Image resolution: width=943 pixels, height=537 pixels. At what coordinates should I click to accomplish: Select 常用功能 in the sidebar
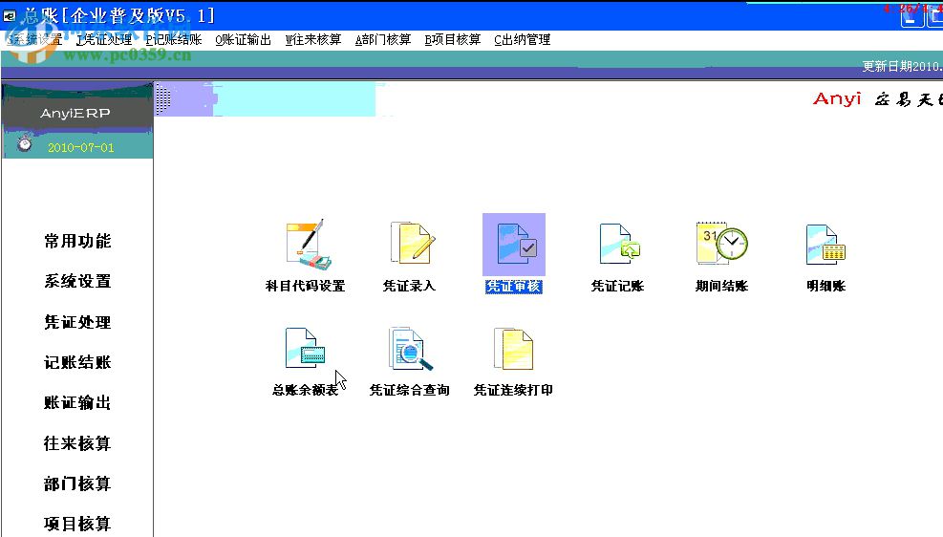point(77,241)
